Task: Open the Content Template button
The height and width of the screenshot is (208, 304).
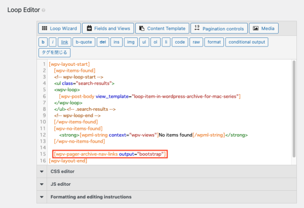Action: point(162,28)
